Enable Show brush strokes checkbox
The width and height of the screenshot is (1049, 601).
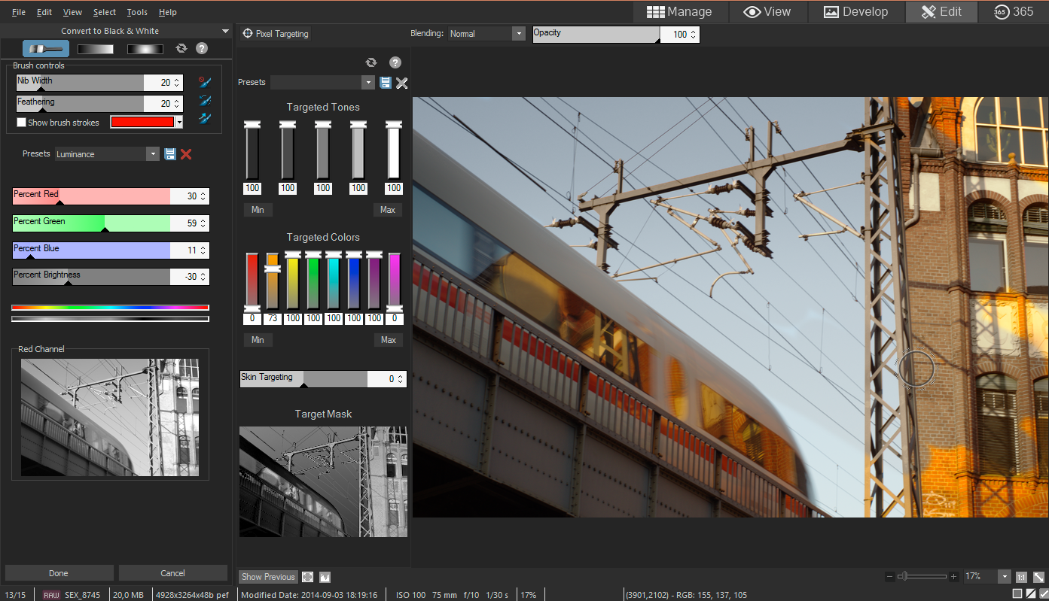click(x=21, y=122)
